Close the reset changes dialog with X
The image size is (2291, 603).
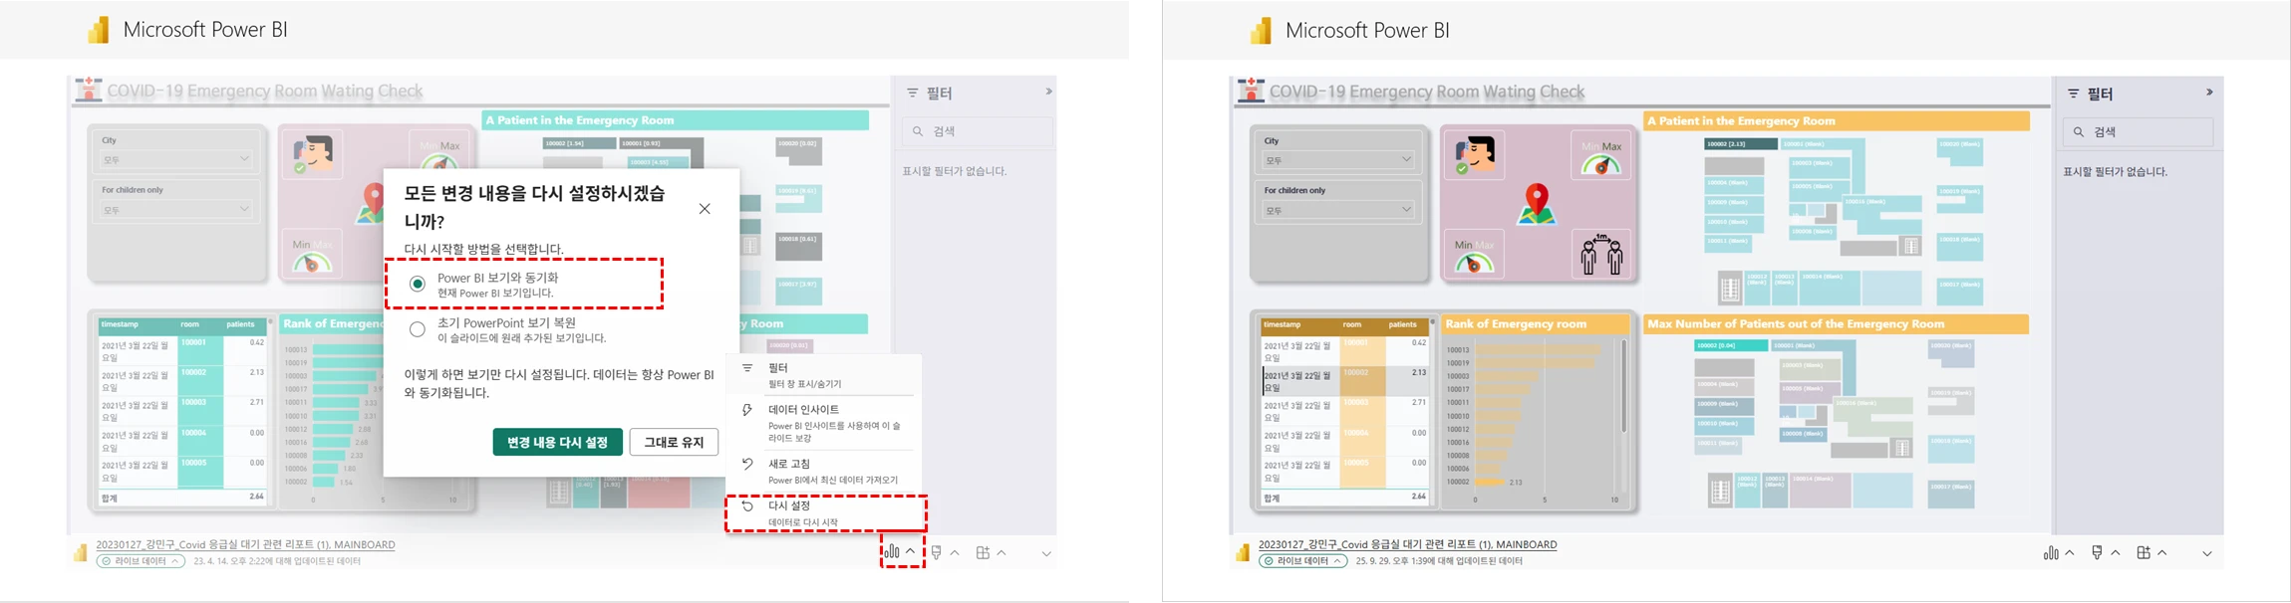(x=705, y=209)
